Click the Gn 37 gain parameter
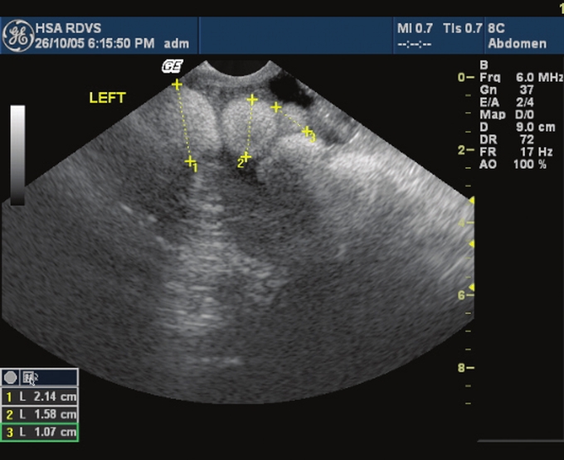 507,90
